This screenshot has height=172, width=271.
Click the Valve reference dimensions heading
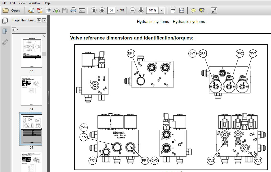pos(132,38)
